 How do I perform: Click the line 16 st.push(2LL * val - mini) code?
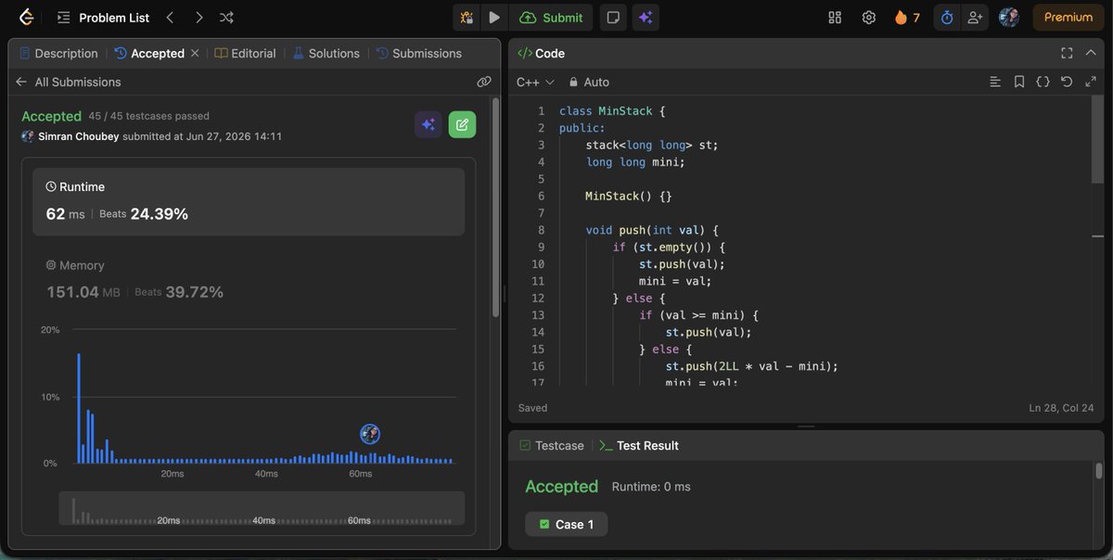(x=751, y=366)
